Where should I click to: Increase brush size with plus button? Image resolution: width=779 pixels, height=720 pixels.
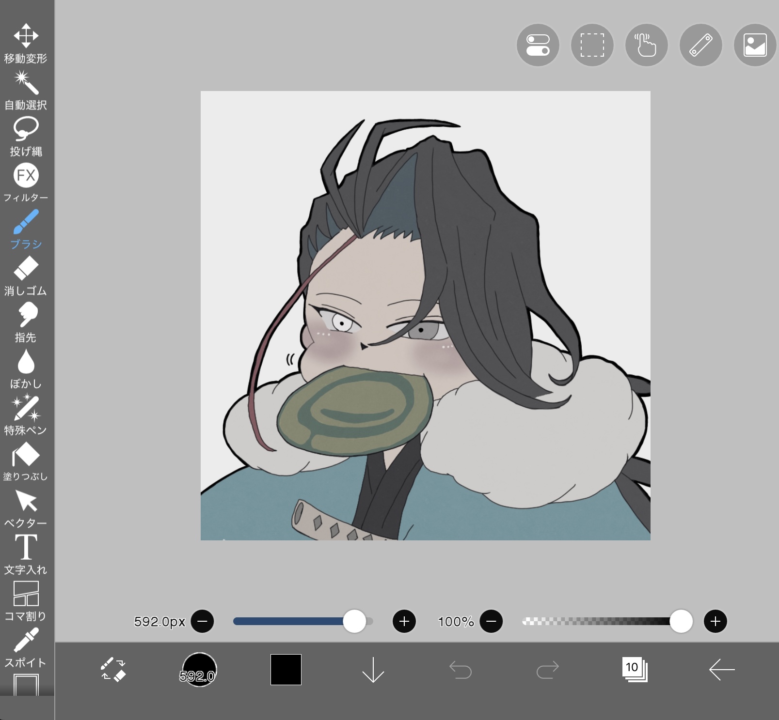tap(404, 621)
